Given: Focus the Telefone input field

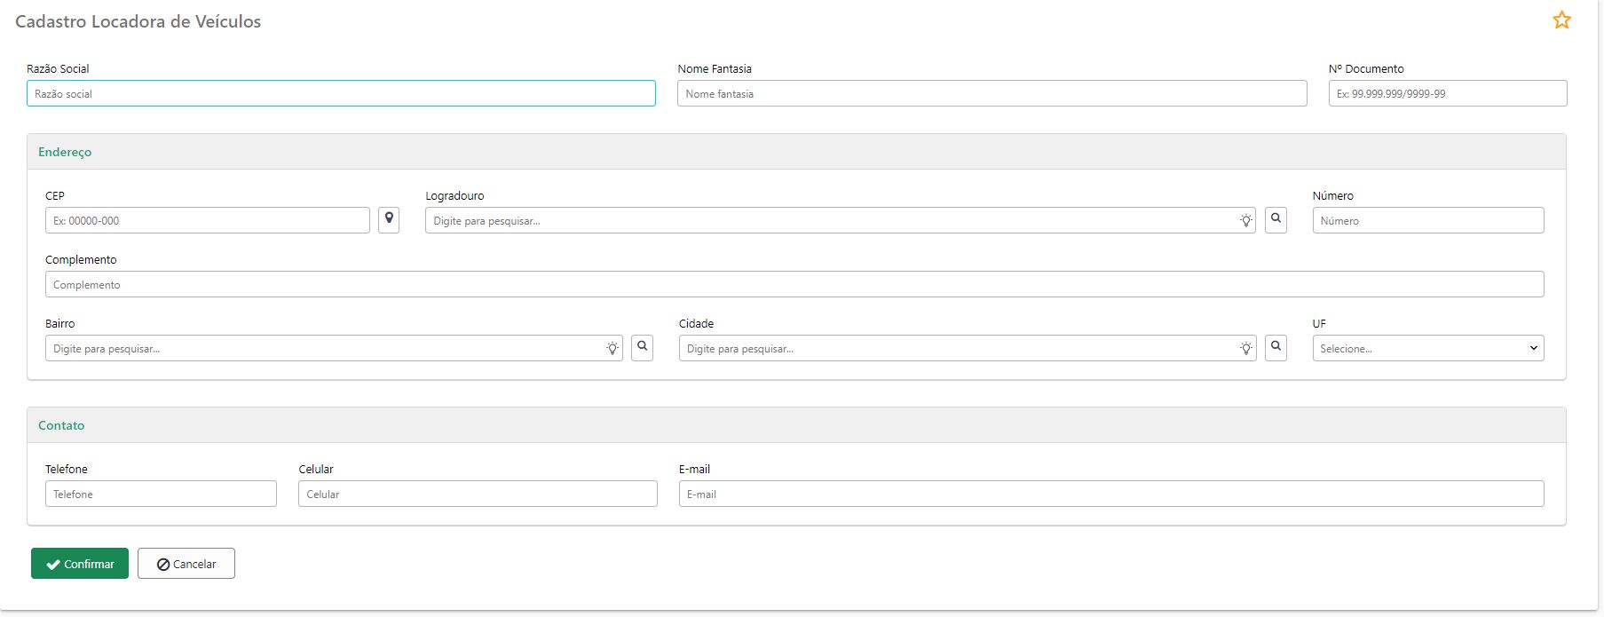Looking at the screenshot, I should point(161,494).
